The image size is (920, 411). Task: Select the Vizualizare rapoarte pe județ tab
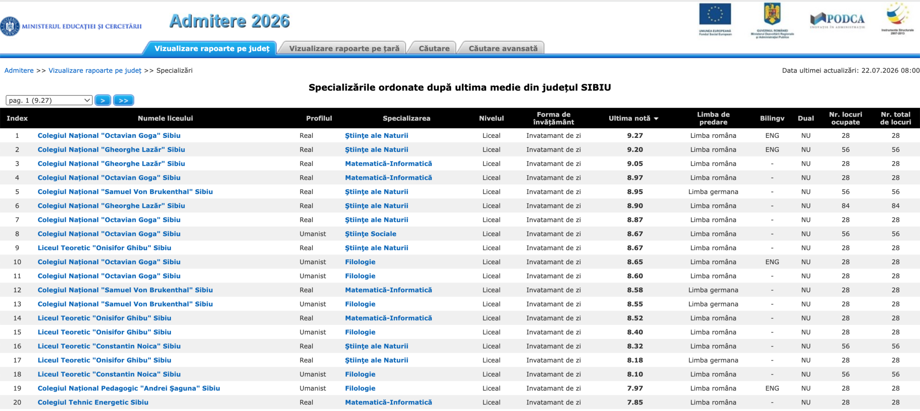point(212,48)
